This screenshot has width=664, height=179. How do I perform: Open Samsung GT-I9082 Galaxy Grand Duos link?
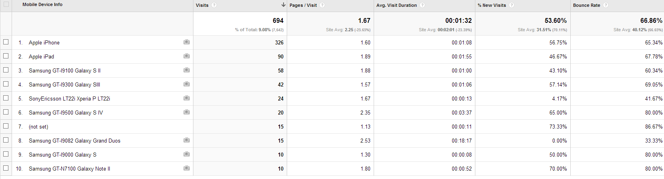click(x=74, y=141)
